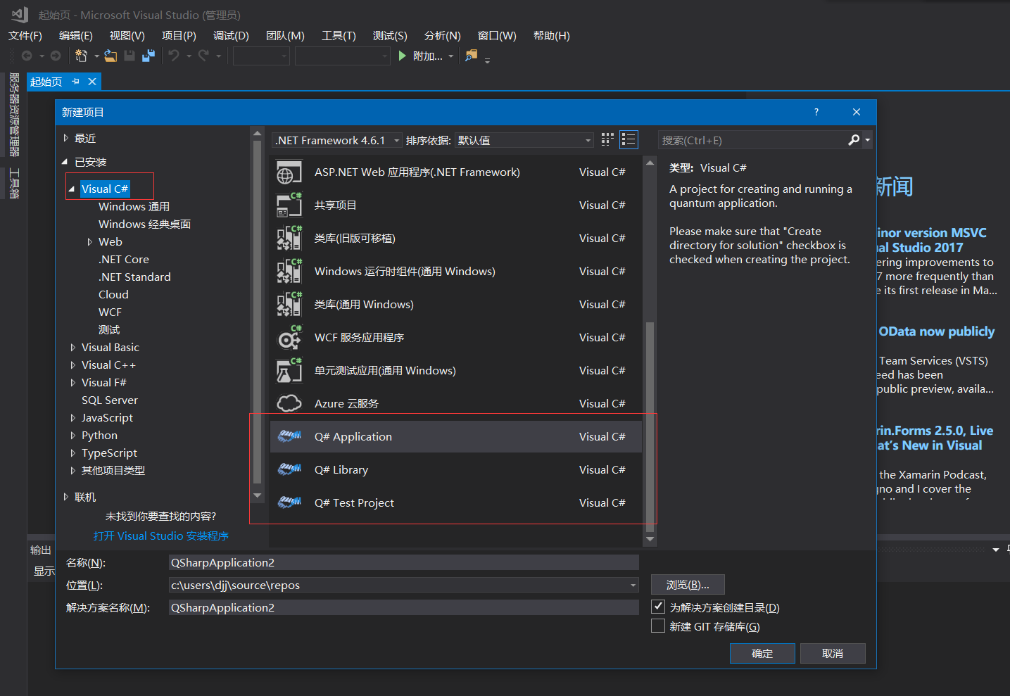Screen dimensions: 1010x696
Task: Open the Visual Studio installer link
Action: 161,536
